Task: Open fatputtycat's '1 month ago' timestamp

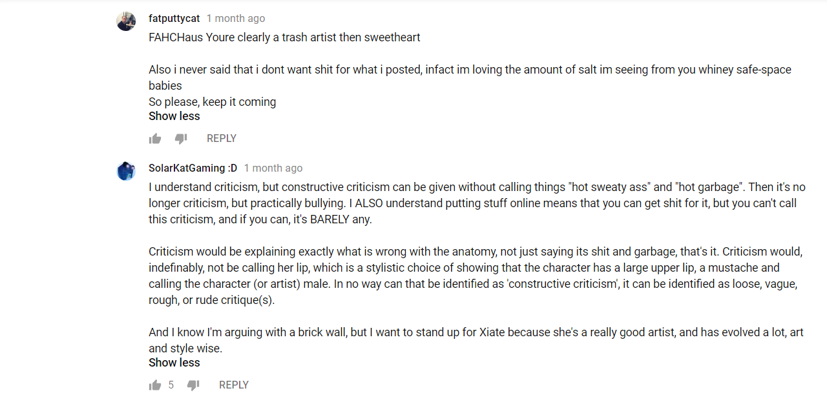Action: click(x=236, y=19)
